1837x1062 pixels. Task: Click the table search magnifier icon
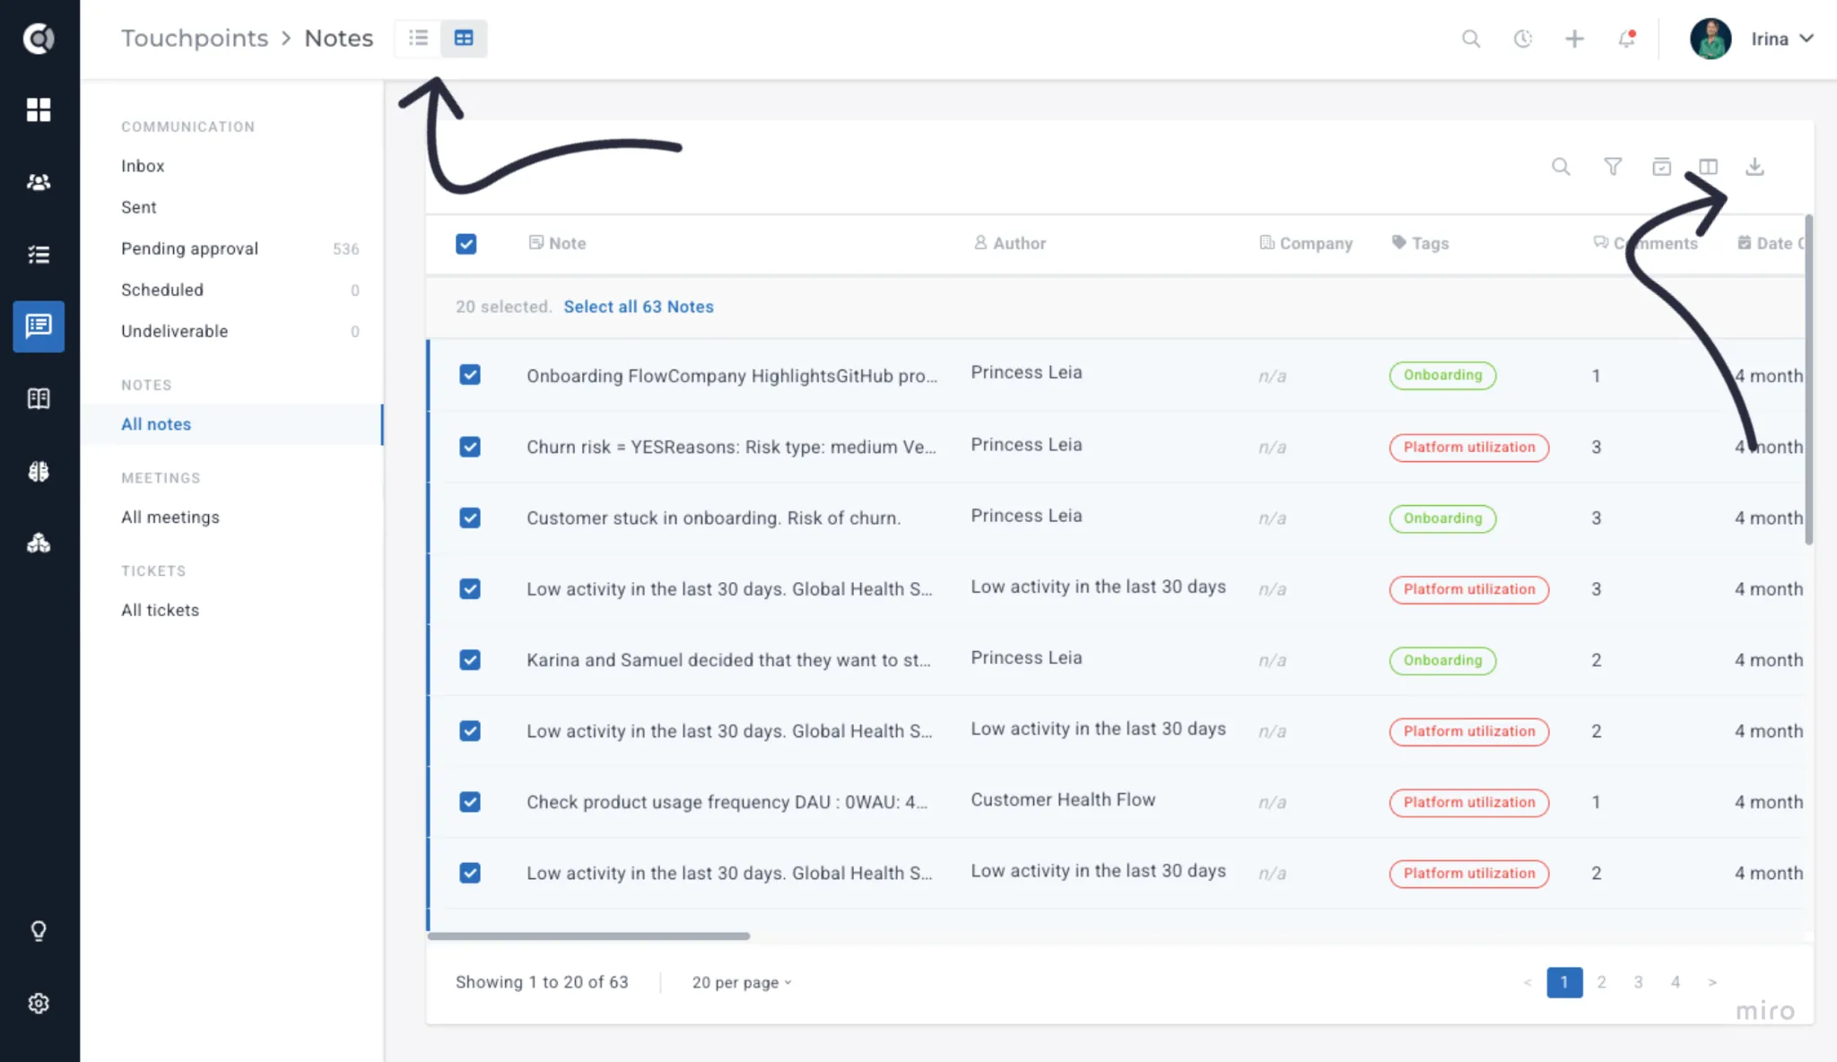[x=1561, y=167]
